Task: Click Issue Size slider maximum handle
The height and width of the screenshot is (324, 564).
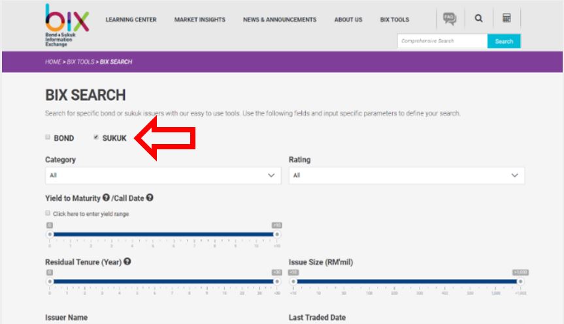Action: point(520,282)
